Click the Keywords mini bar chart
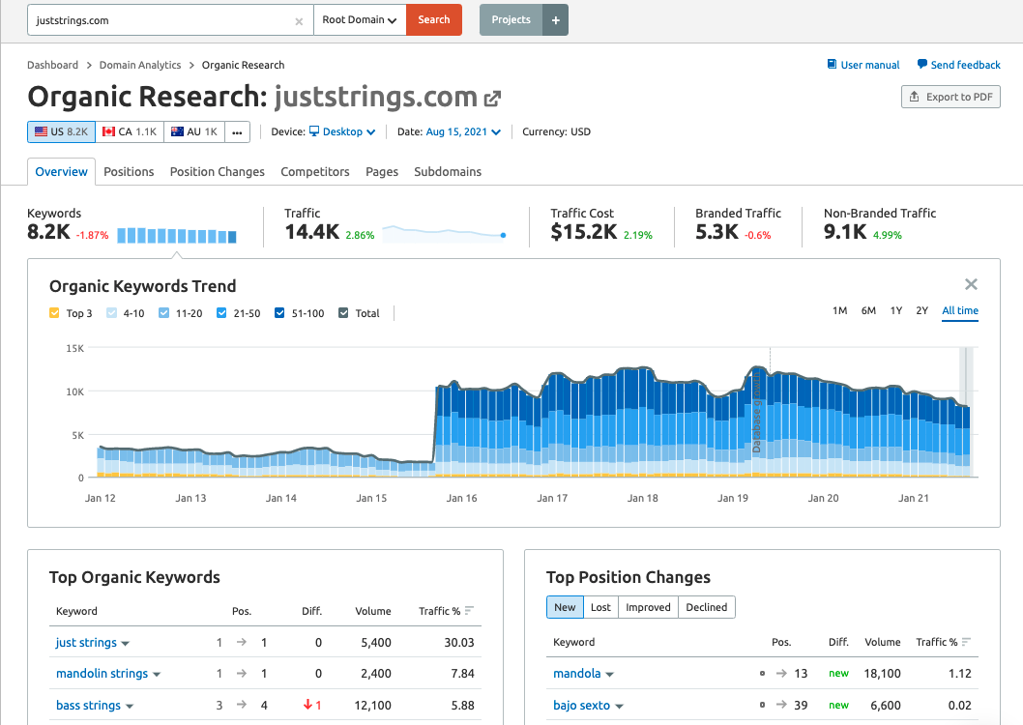This screenshot has width=1023, height=725. (177, 235)
